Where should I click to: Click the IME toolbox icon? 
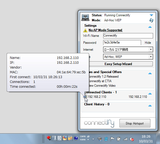pyautogui.click(x=70, y=138)
